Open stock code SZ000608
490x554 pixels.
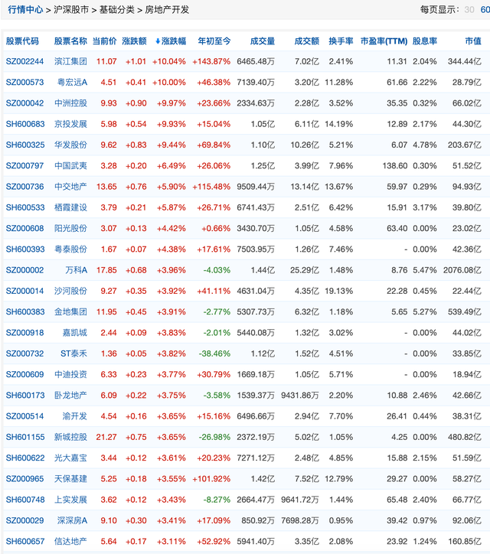24,228
